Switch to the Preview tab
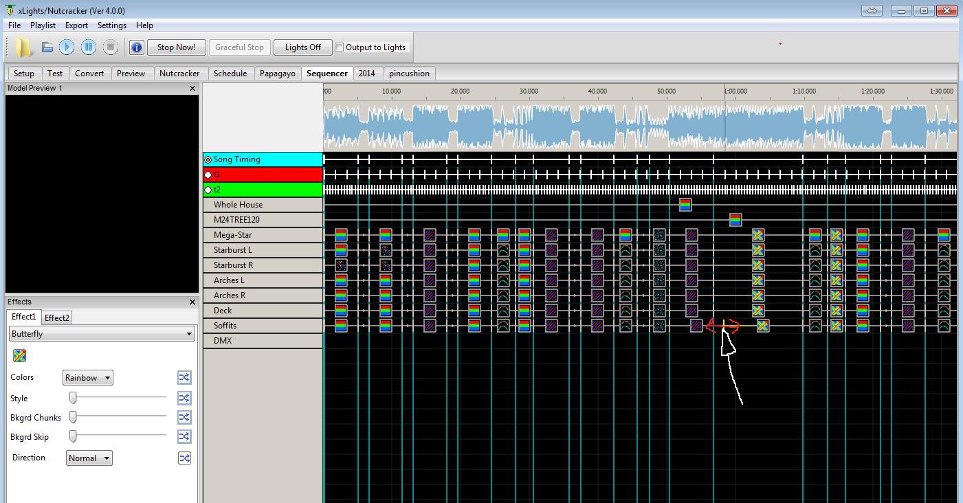The width and height of the screenshot is (963, 503). 131,74
